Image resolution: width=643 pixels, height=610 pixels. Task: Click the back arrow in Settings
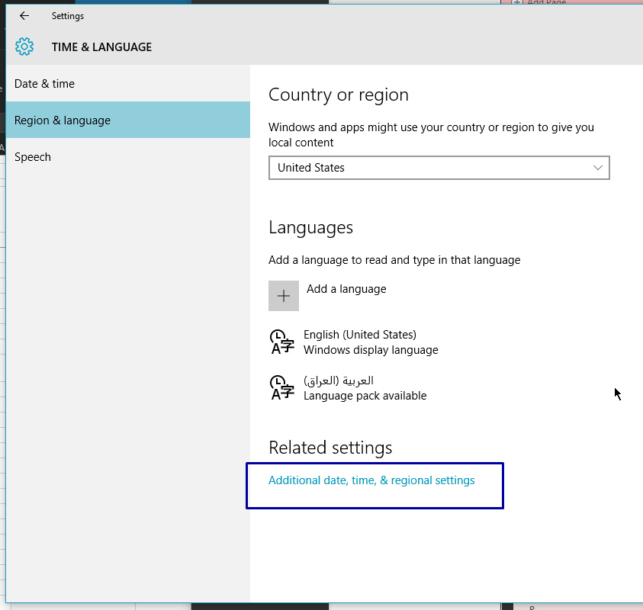pyautogui.click(x=24, y=16)
